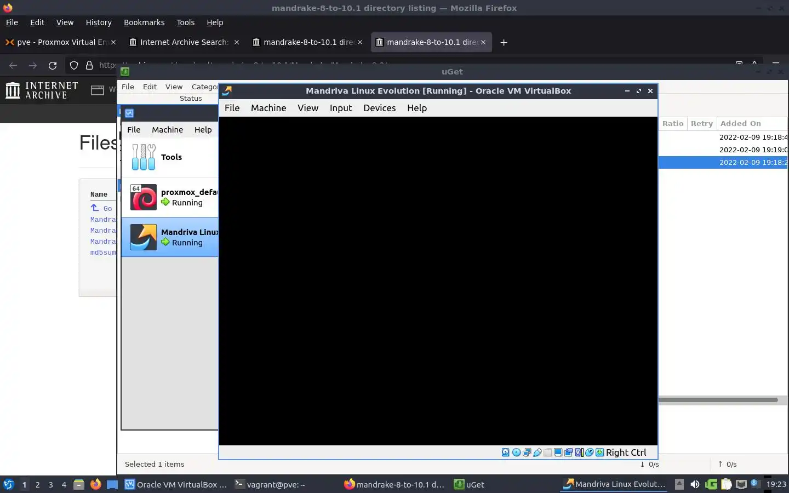Click the Internet Archive logo
The image size is (789, 493).
click(x=42, y=90)
